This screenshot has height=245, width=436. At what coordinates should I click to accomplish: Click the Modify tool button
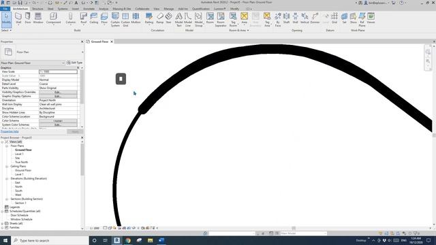pos(6,19)
